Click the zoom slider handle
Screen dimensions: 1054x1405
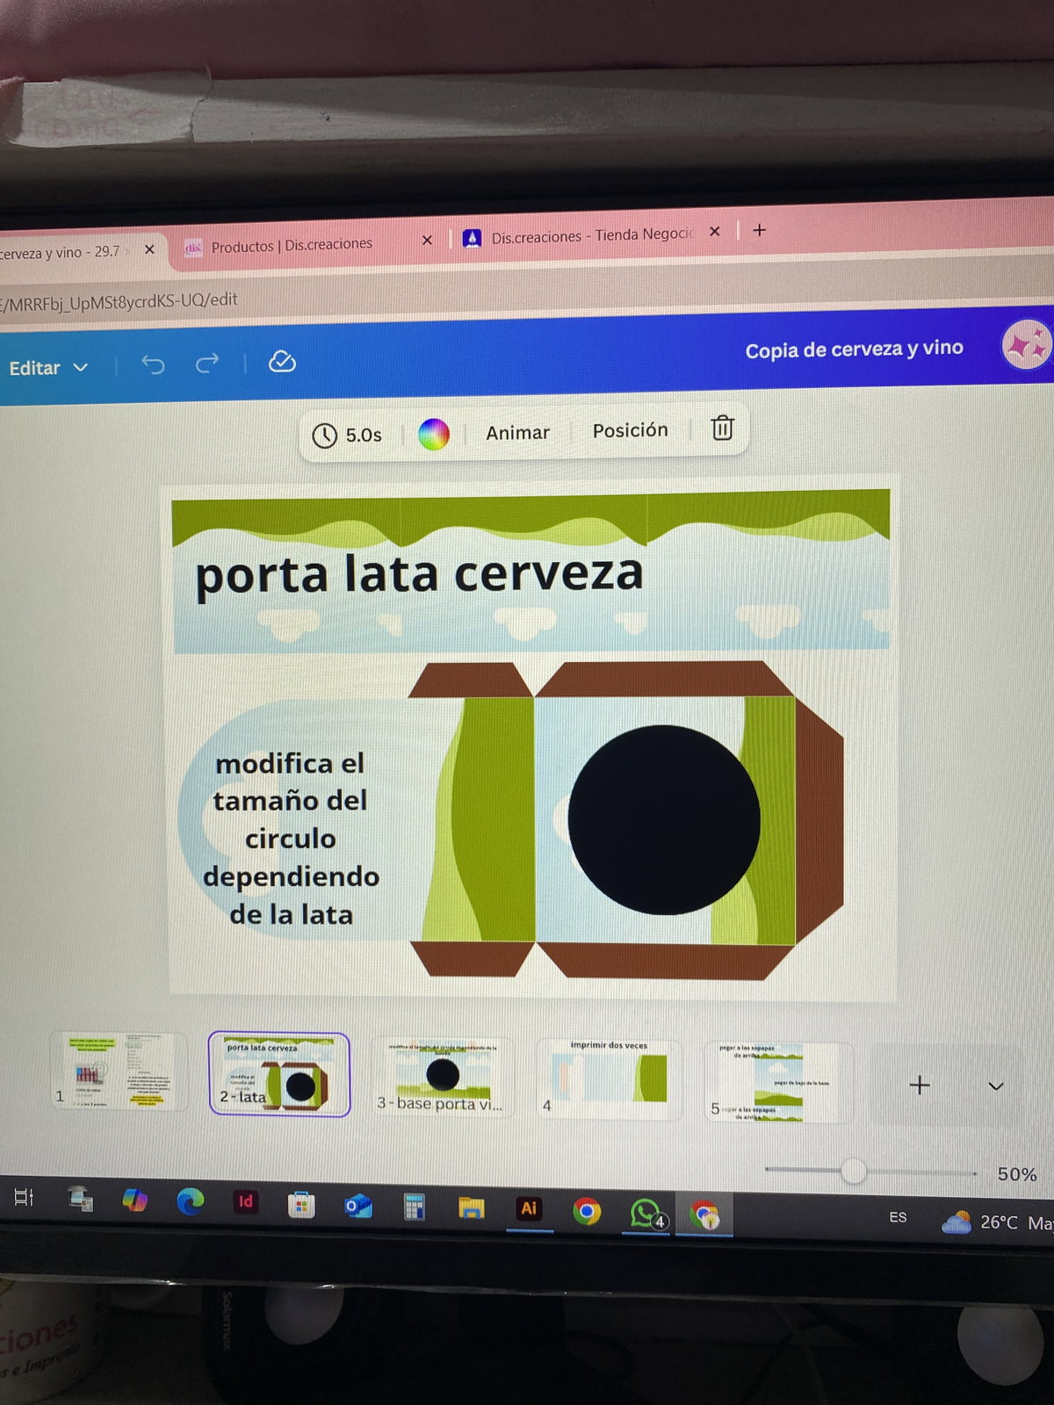(853, 1171)
